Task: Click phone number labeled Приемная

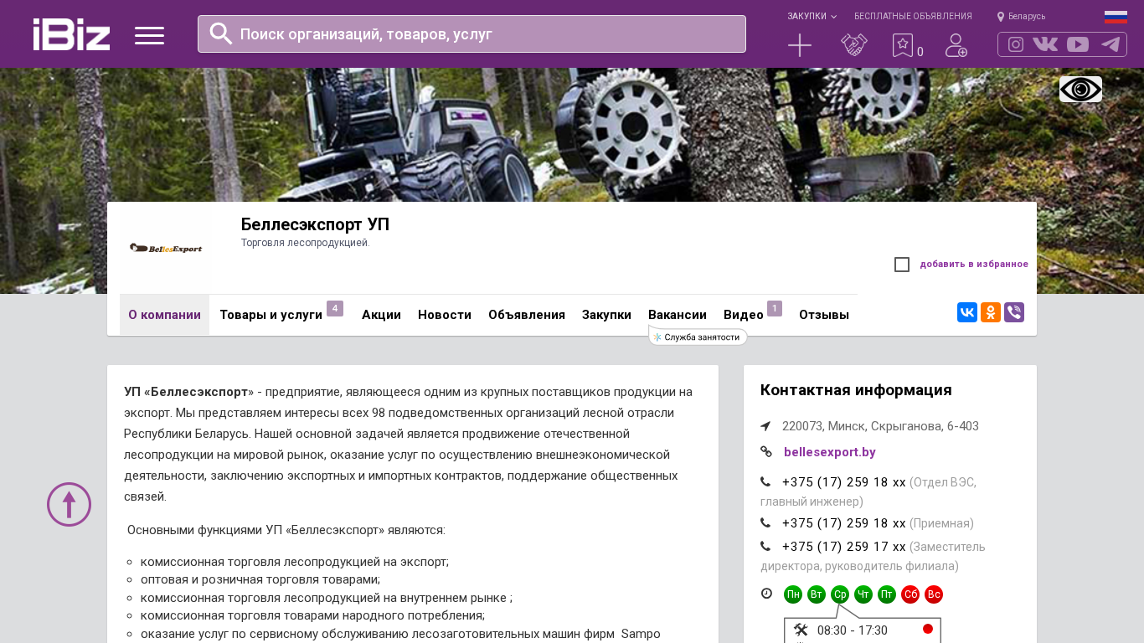Action: (844, 523)
